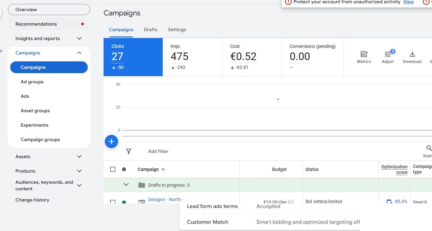
Task: Click the Download icon
Action: point(412,54)
